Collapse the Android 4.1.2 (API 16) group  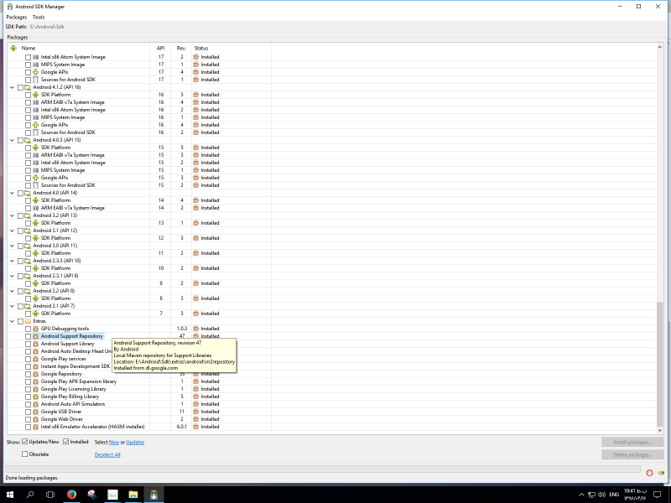(11, 87)
